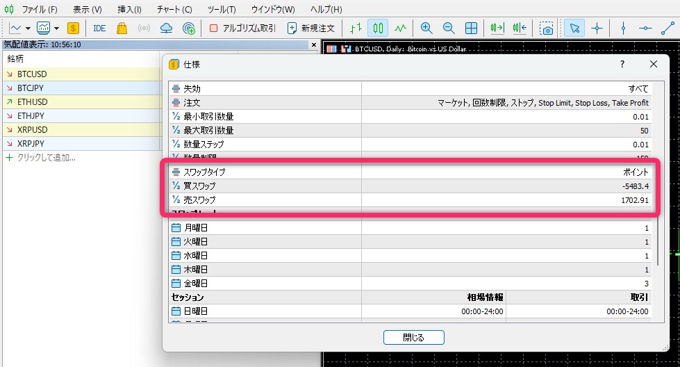Zoom in the chart

426,28
